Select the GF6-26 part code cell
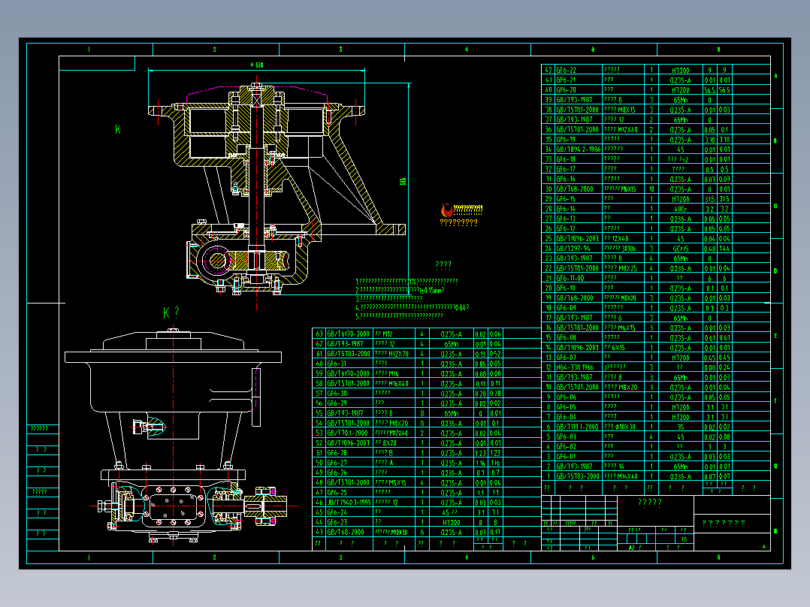The width and height of the screenshot is (810, 607). click(x=349, y=473)
